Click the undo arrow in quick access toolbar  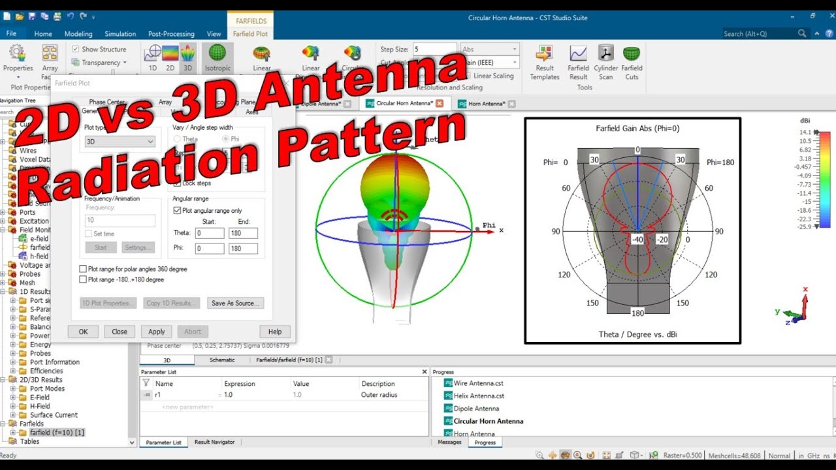point(71,16)
